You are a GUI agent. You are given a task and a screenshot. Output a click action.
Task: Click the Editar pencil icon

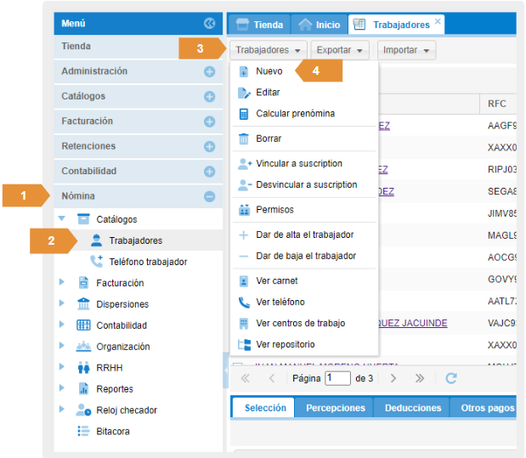pos(244,93)
